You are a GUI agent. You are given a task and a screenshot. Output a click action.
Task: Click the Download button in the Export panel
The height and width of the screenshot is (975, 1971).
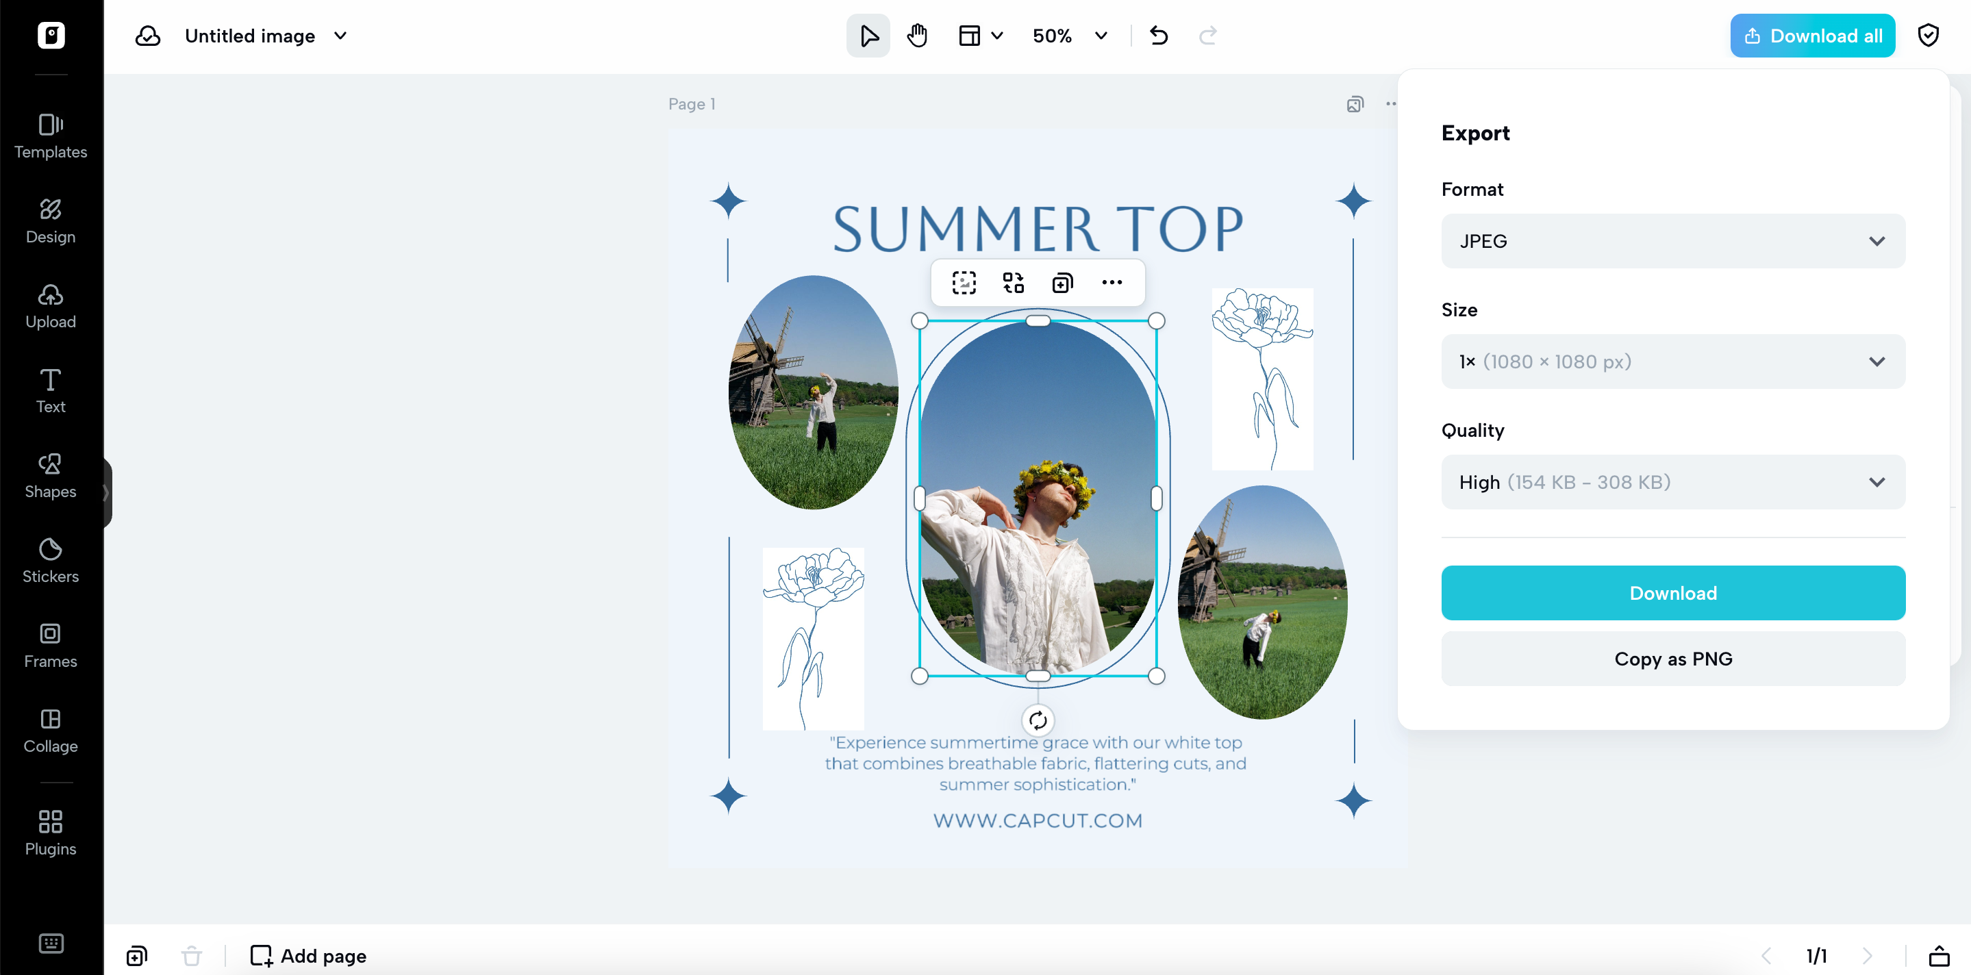[x=1672, y=593]
